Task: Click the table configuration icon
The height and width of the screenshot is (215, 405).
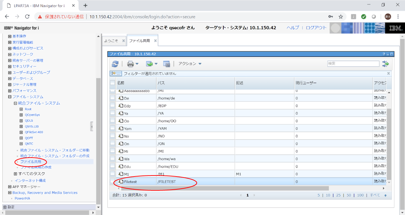Action: (x=166, y=64)
